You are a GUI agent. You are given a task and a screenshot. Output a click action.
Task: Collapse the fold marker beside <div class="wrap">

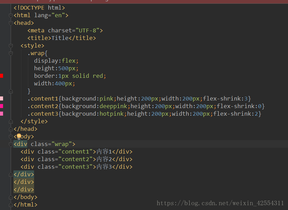(x=11, y=144)
